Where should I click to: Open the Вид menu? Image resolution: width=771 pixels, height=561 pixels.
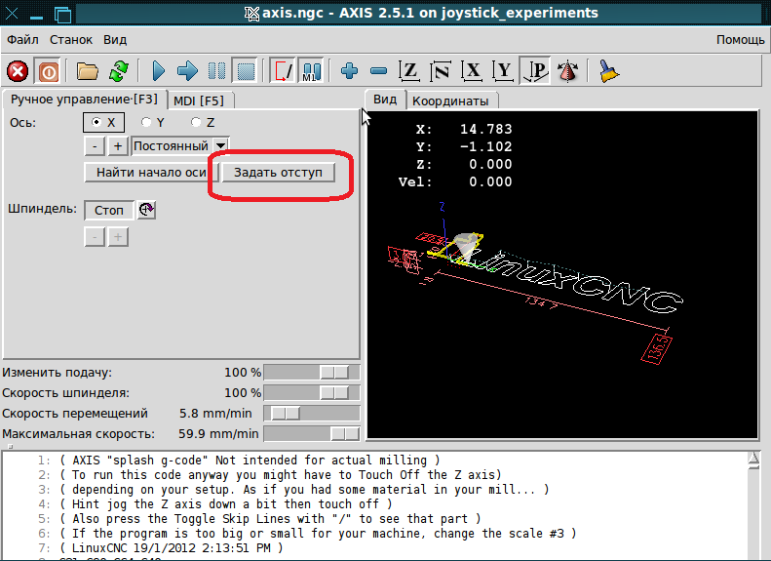(x=115, y=40)
